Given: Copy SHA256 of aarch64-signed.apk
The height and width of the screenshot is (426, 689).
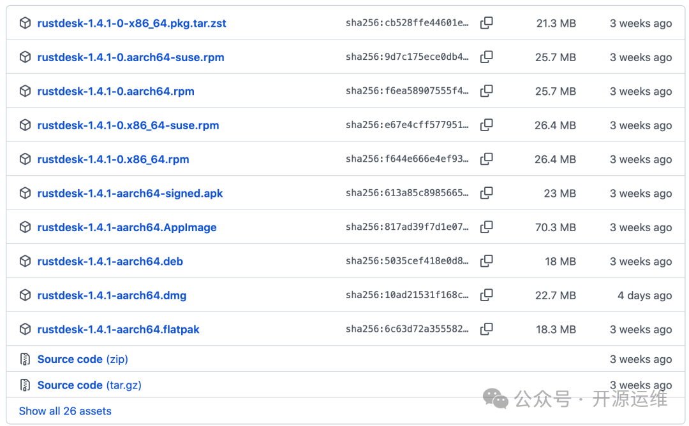Looking at the screenshot, I should [486, 194].
